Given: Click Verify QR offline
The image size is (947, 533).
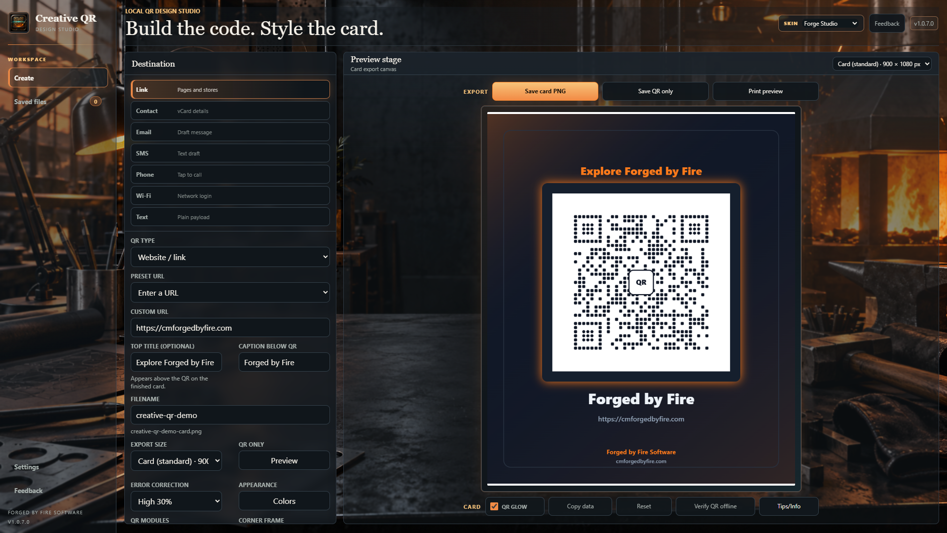Looking at the screenshot, I should (715, 506).
